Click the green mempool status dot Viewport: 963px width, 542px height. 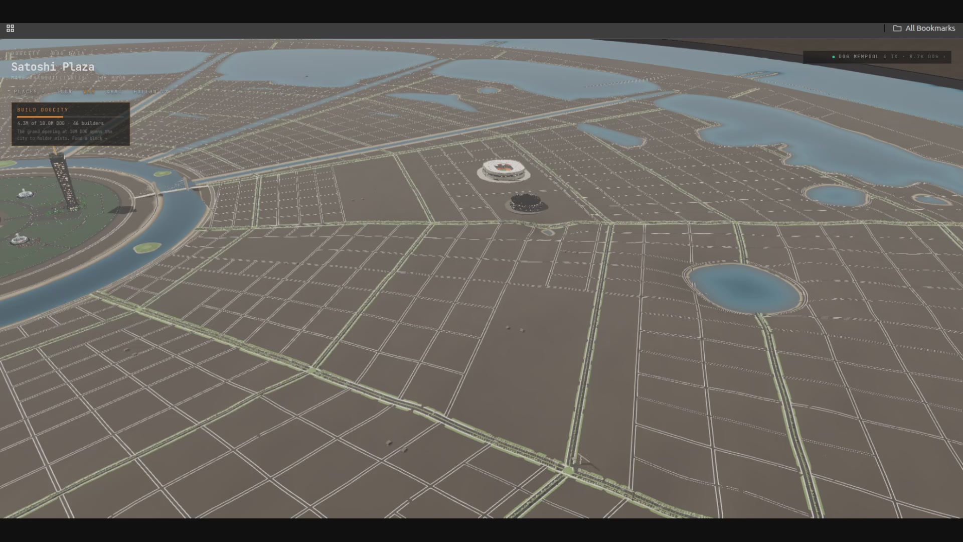click(x=834, y=57)
